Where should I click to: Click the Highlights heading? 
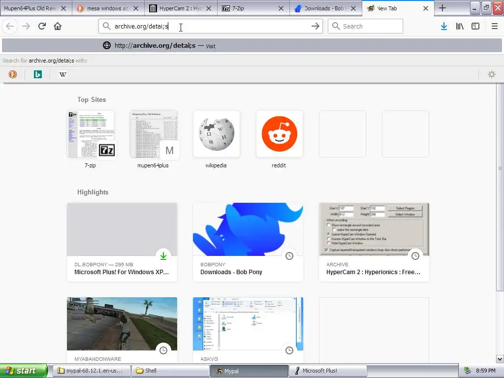click(93, 192)
